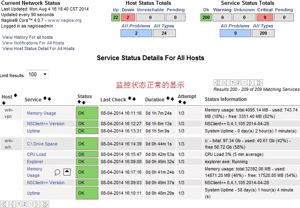The height and width of the screenshot is (208, 300).
Task: Sort Duration column descending arrow
Action: pos(173,99)
